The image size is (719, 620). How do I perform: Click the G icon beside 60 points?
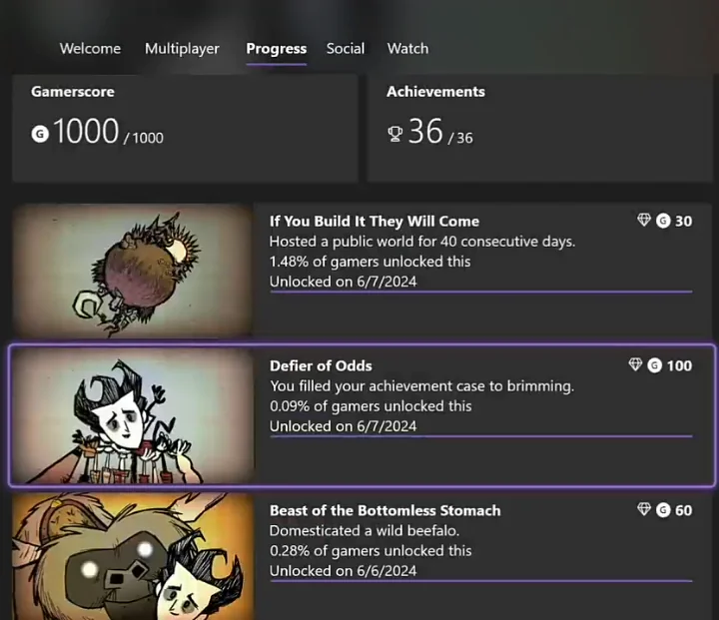(x=663, y=510)
